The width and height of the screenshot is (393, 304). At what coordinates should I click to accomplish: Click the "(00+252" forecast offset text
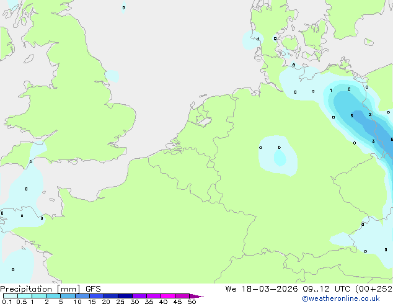click(x=374, y=289)
